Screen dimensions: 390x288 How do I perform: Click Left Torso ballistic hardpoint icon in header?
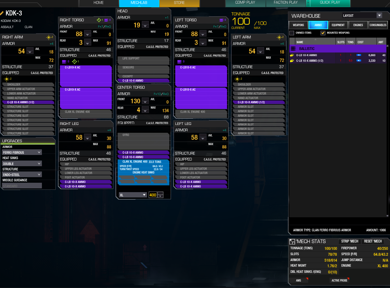(222, 20)
